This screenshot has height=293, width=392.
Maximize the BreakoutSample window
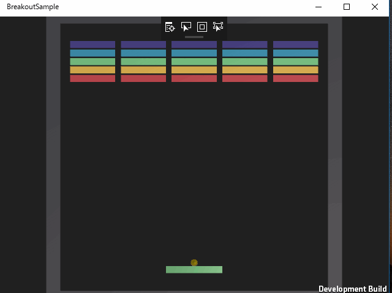(x=347, y=7)
